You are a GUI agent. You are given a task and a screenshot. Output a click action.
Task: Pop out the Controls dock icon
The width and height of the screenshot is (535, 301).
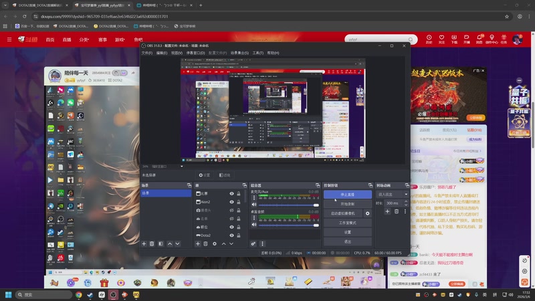(x=370, y=185)
